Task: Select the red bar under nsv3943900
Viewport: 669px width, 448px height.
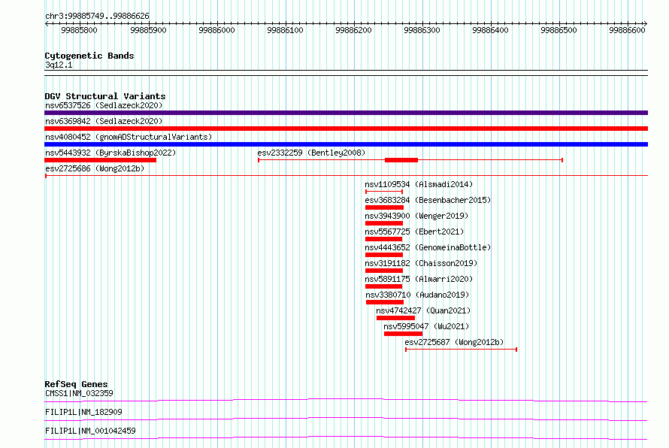Action: coord(384,223)
